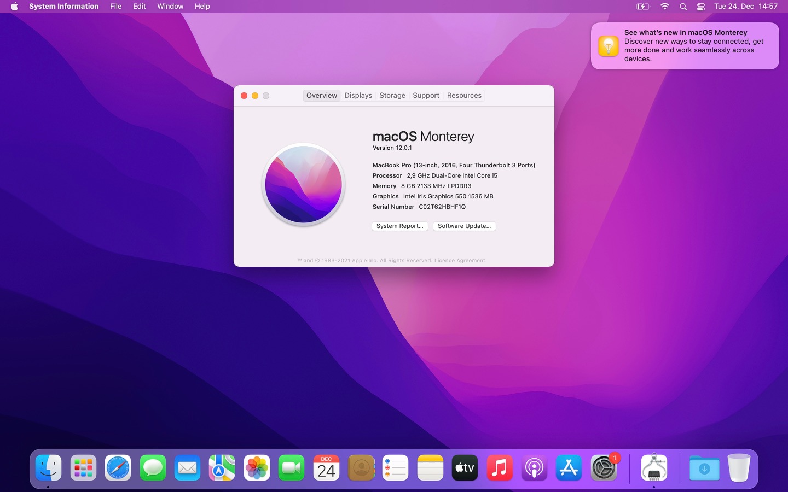Open the Licence Agreement link

460,261
